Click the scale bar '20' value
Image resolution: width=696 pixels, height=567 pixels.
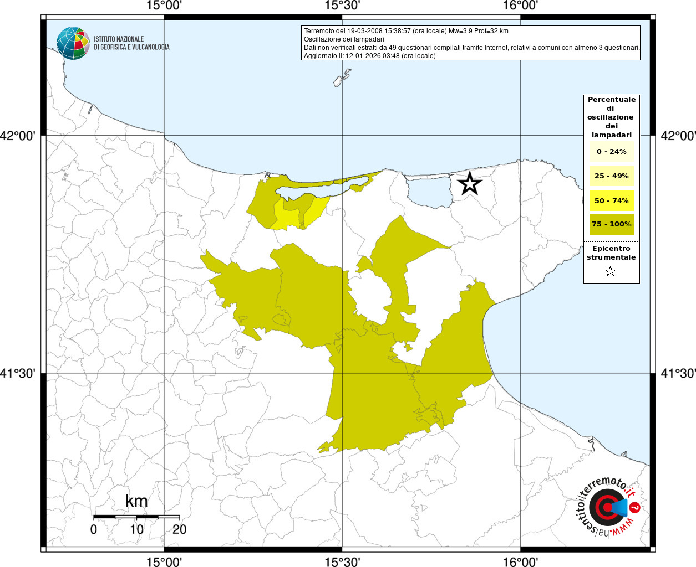point(179,529)
